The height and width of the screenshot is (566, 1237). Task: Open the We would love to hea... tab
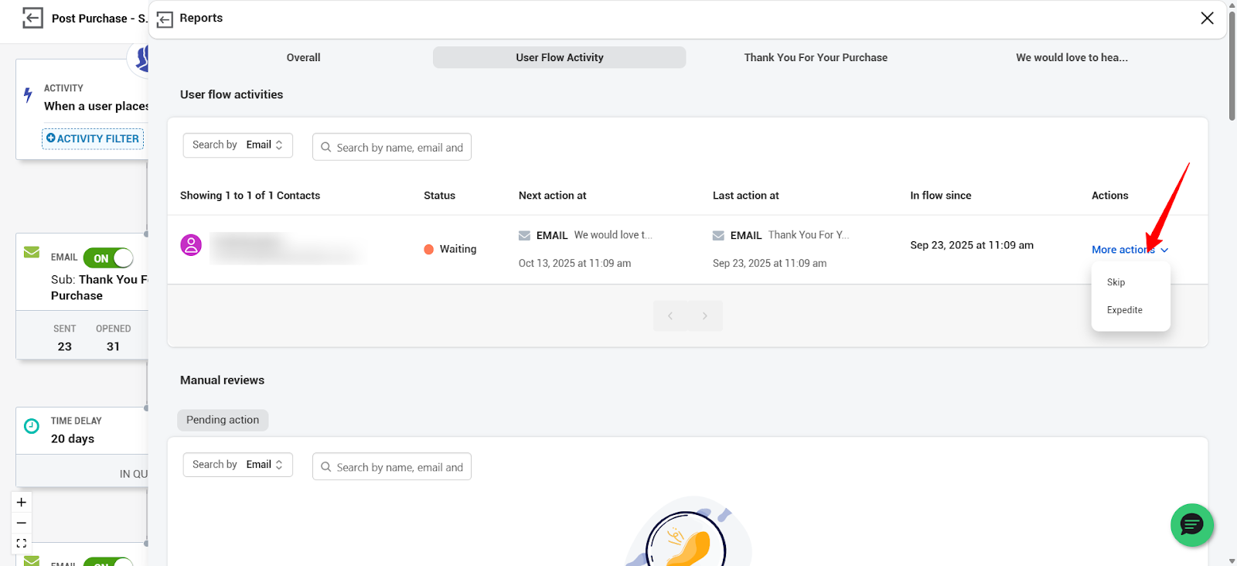coord(1072,57)
